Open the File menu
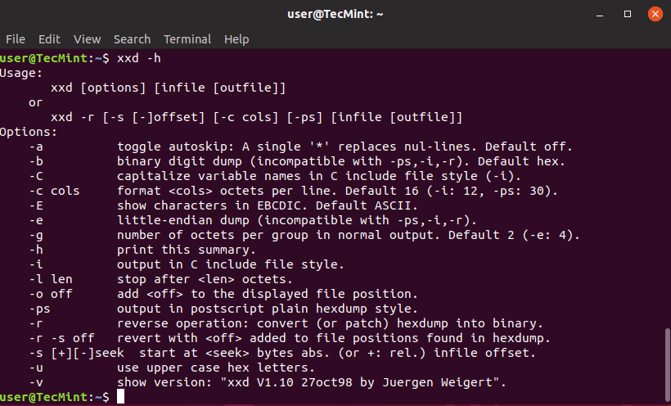 tap(16, 39)
